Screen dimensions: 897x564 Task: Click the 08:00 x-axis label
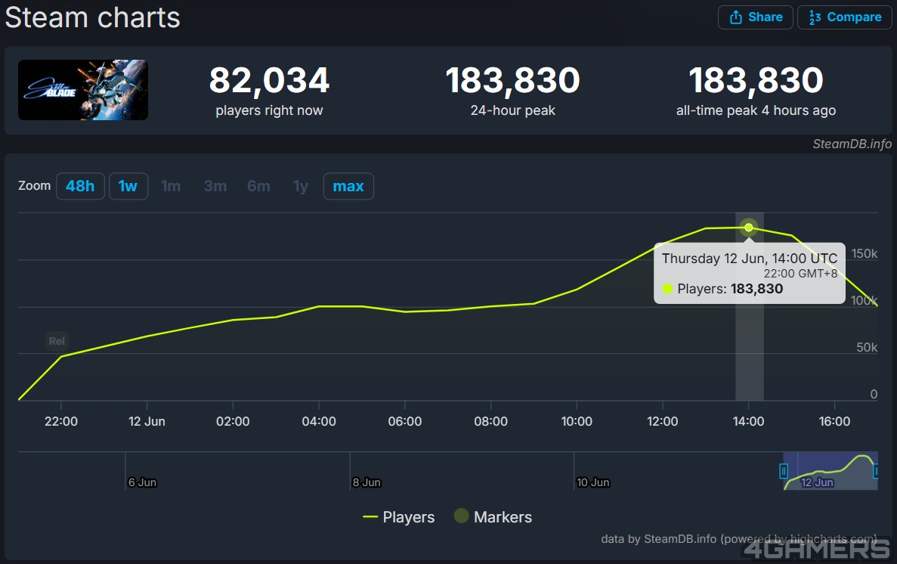tap(491, 421)
